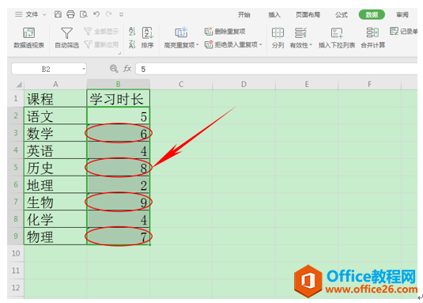
Task: Select row 10 header
Action: [16, 253]
